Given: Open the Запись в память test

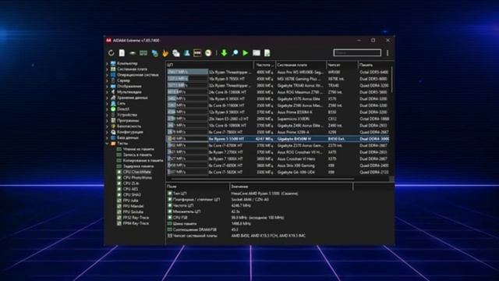Looking at the screenshot, I should tap(137, 155).
